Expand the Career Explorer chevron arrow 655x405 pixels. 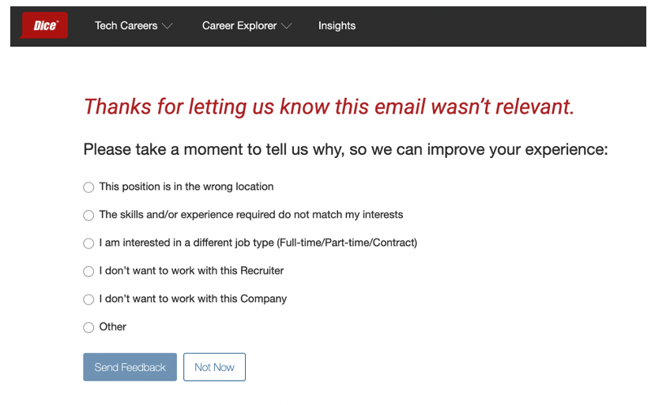(287, 26)
